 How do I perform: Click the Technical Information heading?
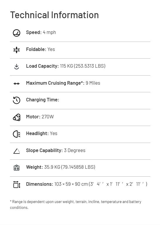(x=55, y=15)
